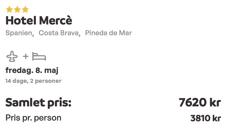
Task: Click the word Hotel in the heading
Action: click(x=21, y=21)
